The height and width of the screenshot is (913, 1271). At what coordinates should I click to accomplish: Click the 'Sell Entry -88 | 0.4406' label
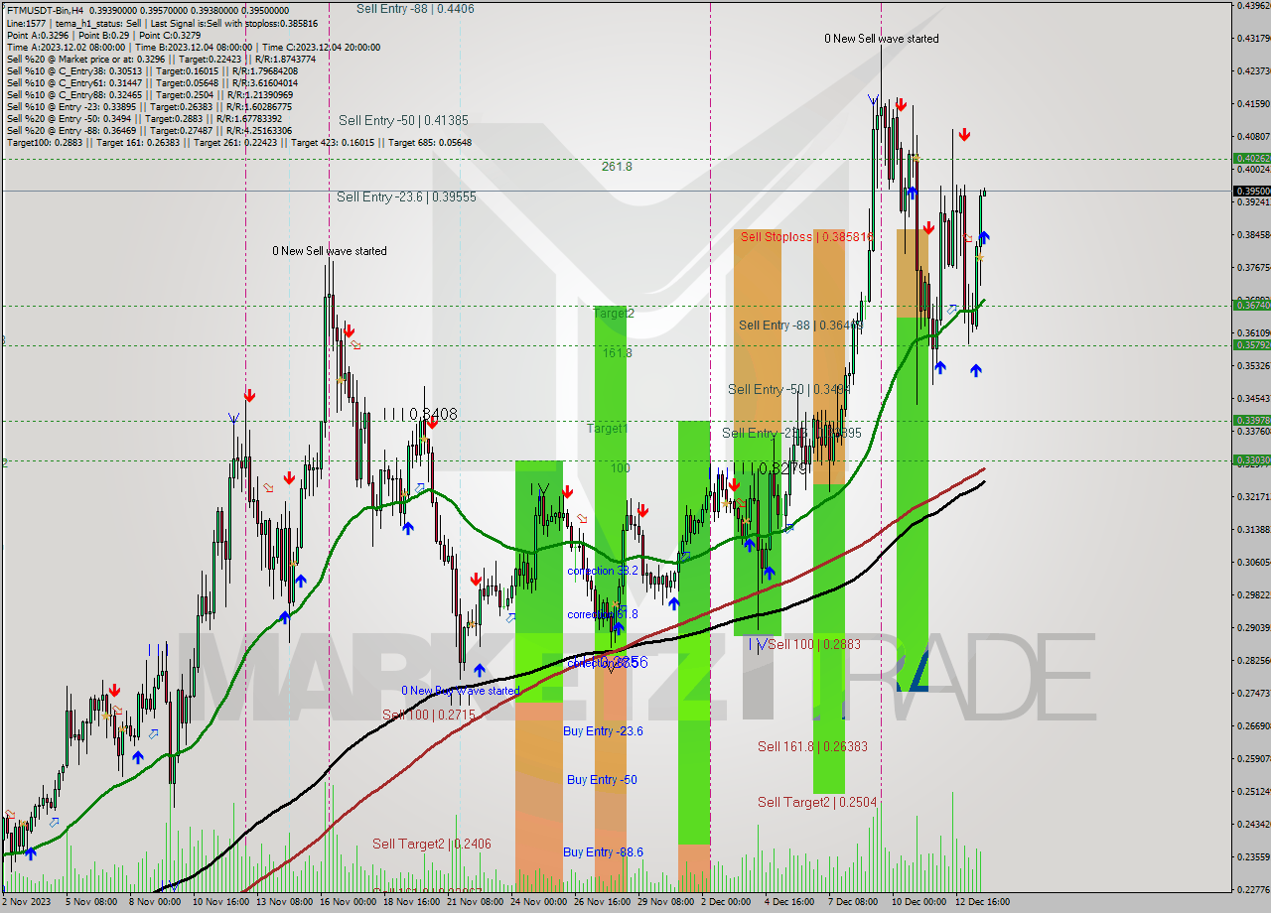coord(415,8)
